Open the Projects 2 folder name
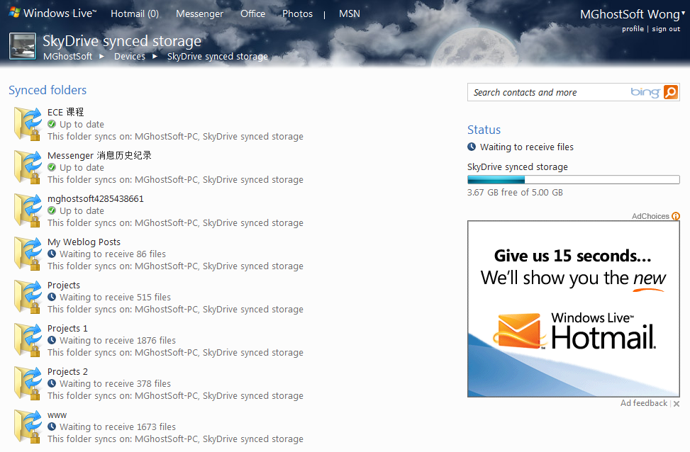The image size is (690, 452). tap(67, 371)
